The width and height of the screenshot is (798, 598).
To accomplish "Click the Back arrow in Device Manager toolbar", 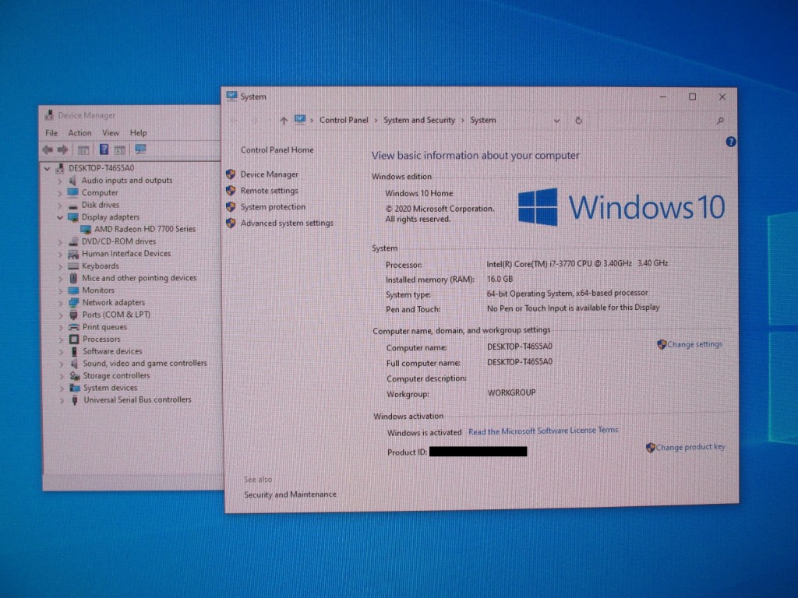I will 48,149.
